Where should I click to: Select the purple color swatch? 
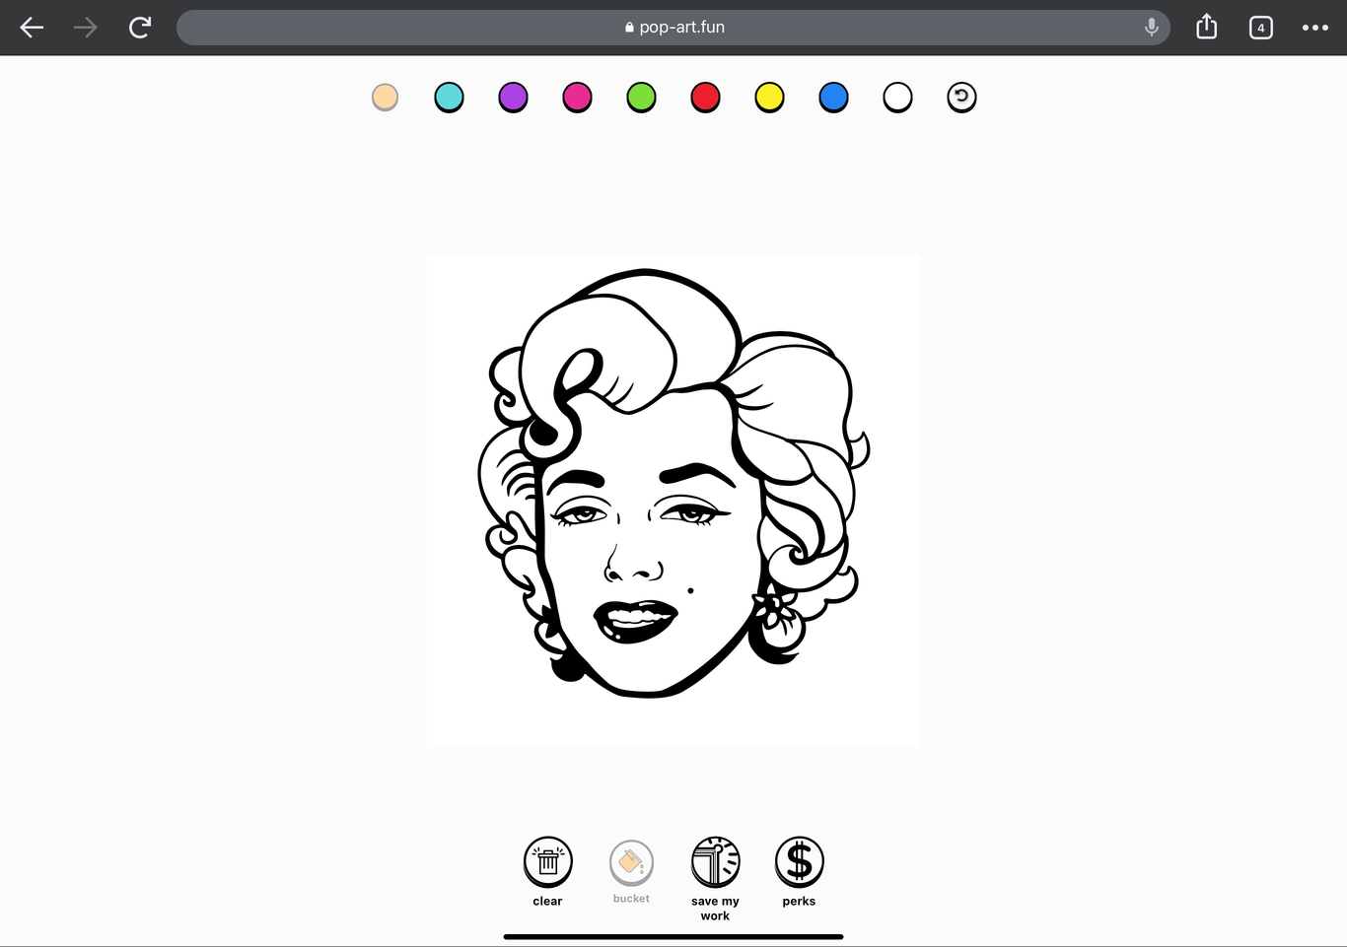coord(513,97)
